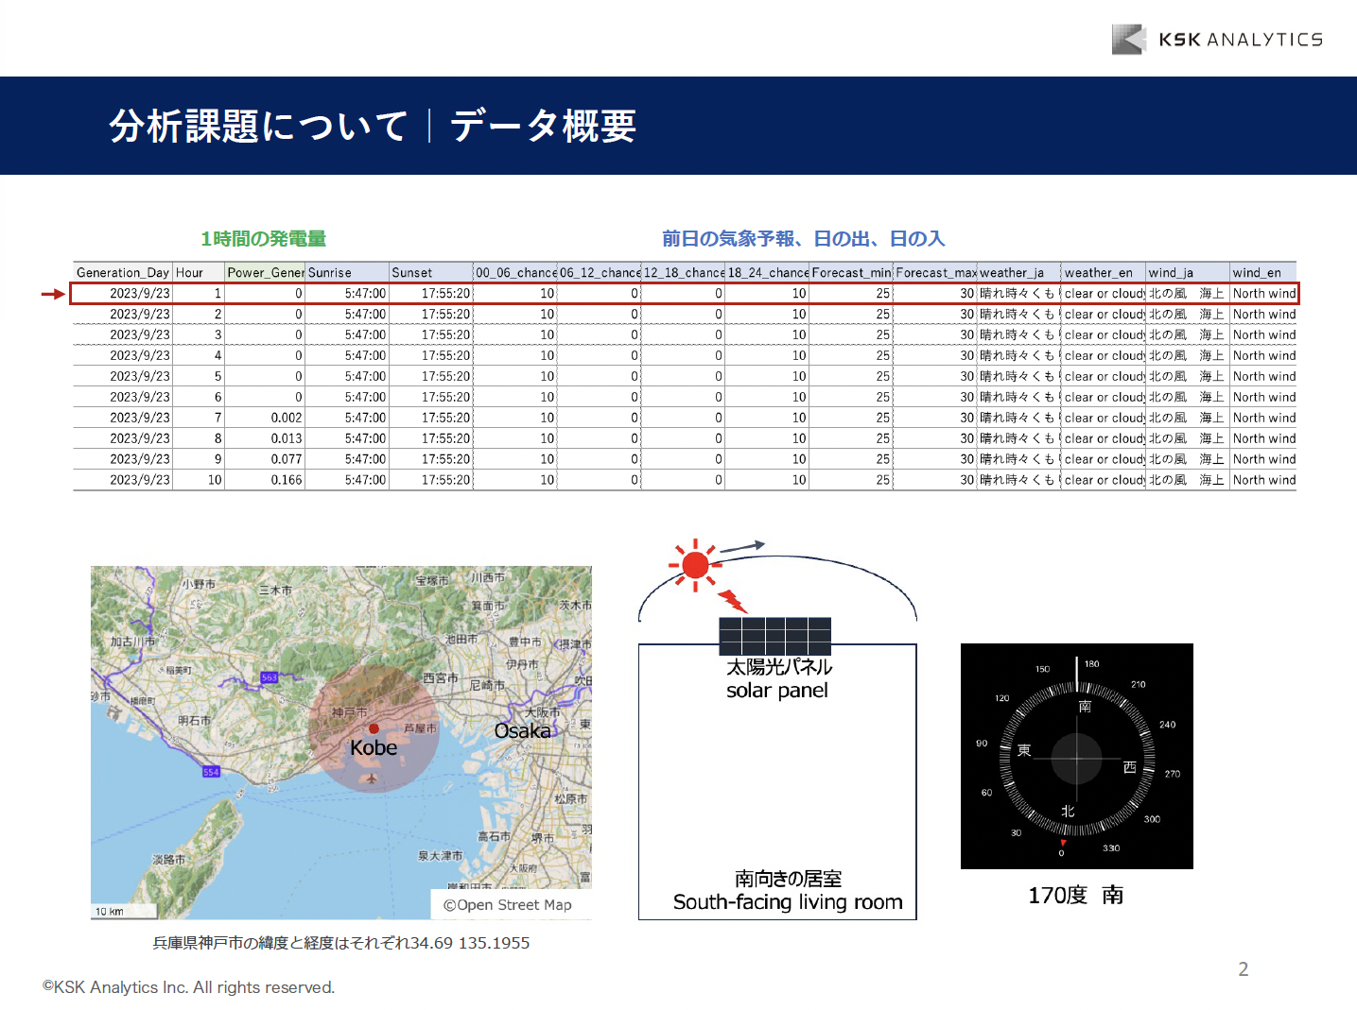
Task: Click the 明石市 label on the map
Action: [x=195, y=720]
